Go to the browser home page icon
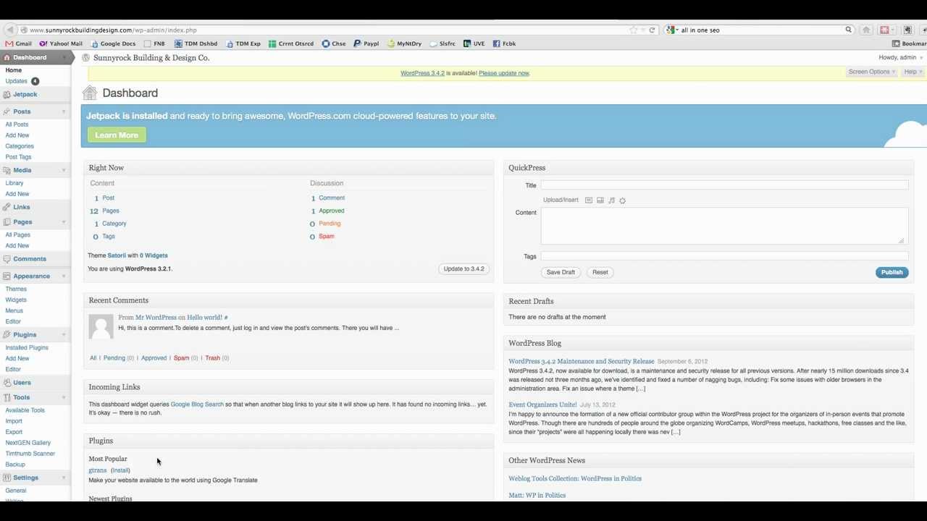927x521 pixels. 866,30
